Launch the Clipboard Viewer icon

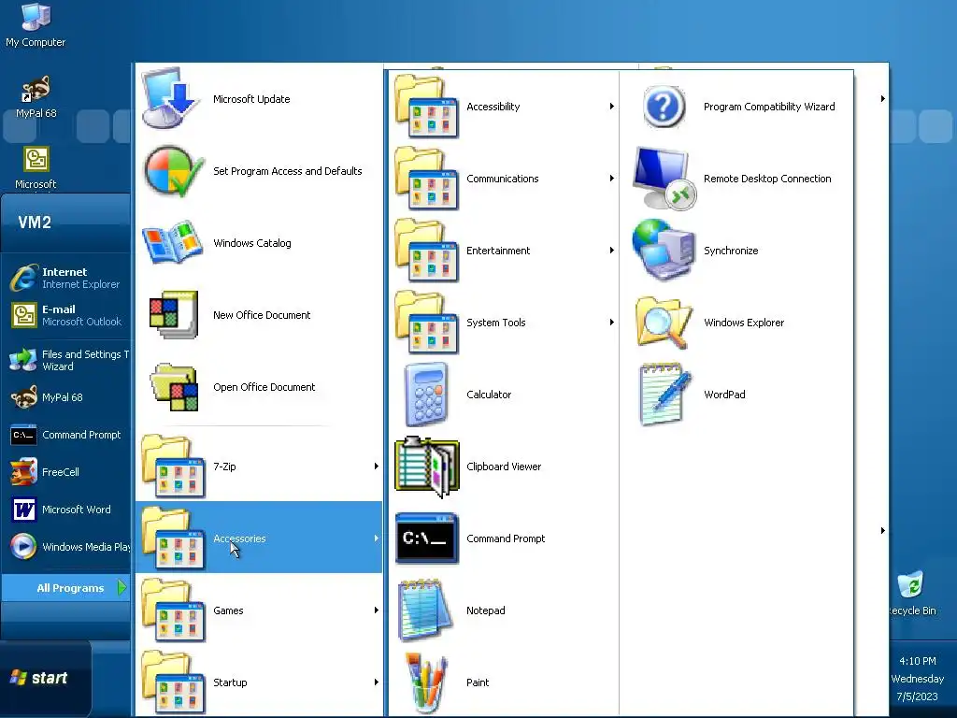coord(426,467)
